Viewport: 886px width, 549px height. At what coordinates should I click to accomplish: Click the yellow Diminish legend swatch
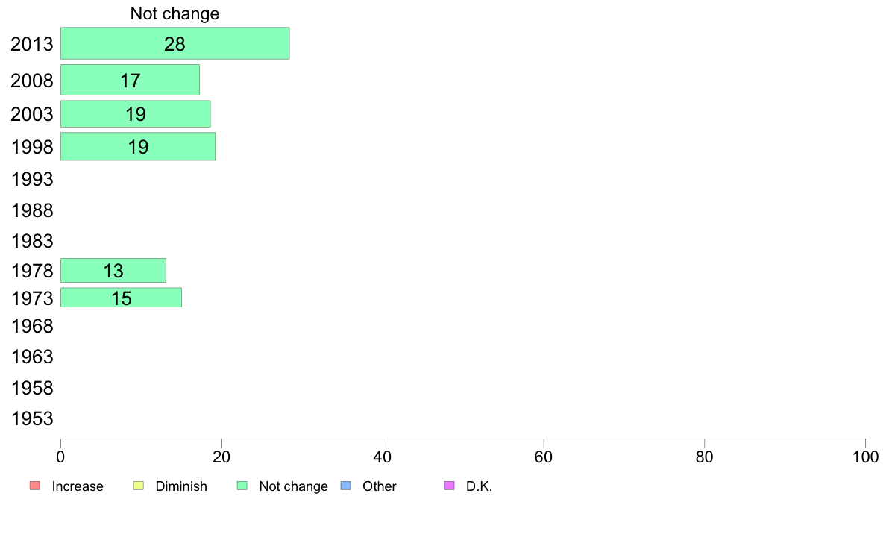tap(139, 486)
